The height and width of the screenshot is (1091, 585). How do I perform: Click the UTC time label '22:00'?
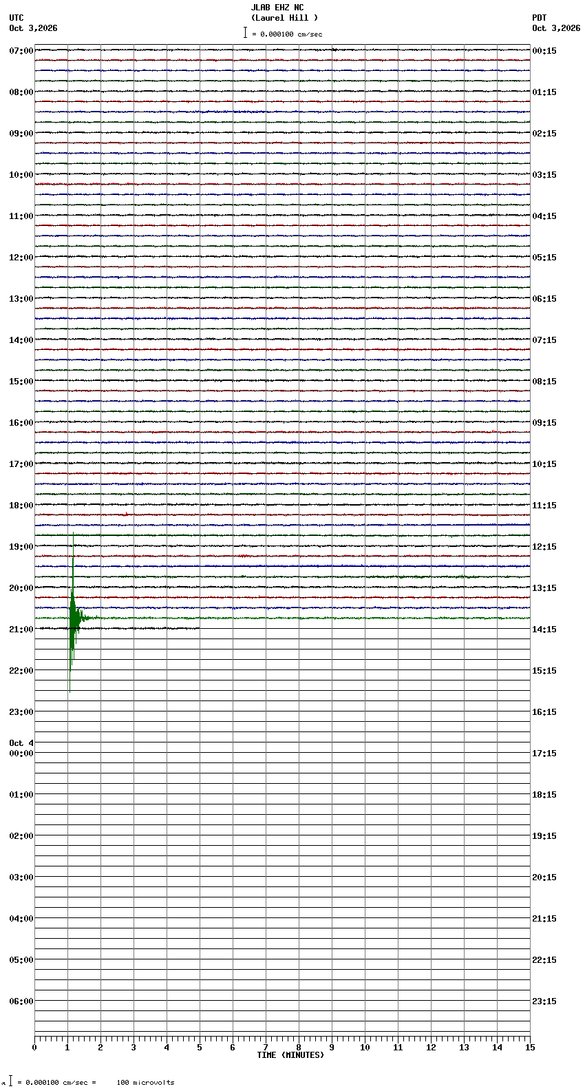click(x=21, y=671)
